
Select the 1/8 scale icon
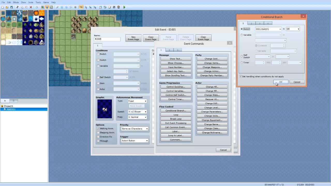(95, 7)
